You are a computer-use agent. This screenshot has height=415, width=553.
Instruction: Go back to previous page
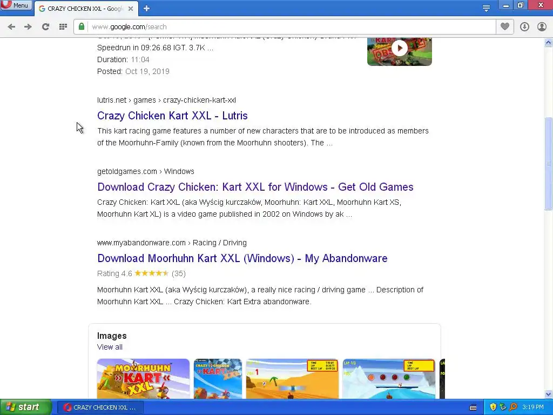pos(11,27)
